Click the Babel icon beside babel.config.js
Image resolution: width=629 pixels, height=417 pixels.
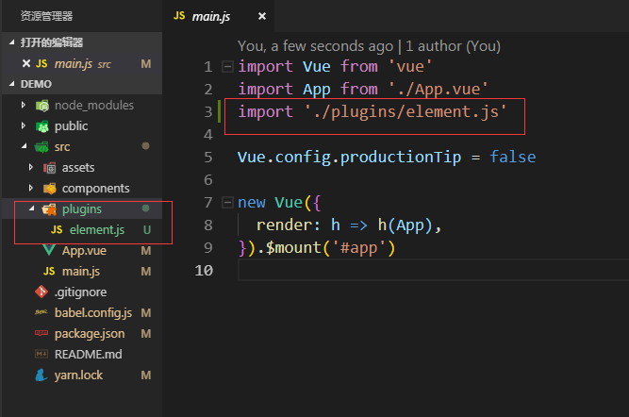click(x=41, y=312)
